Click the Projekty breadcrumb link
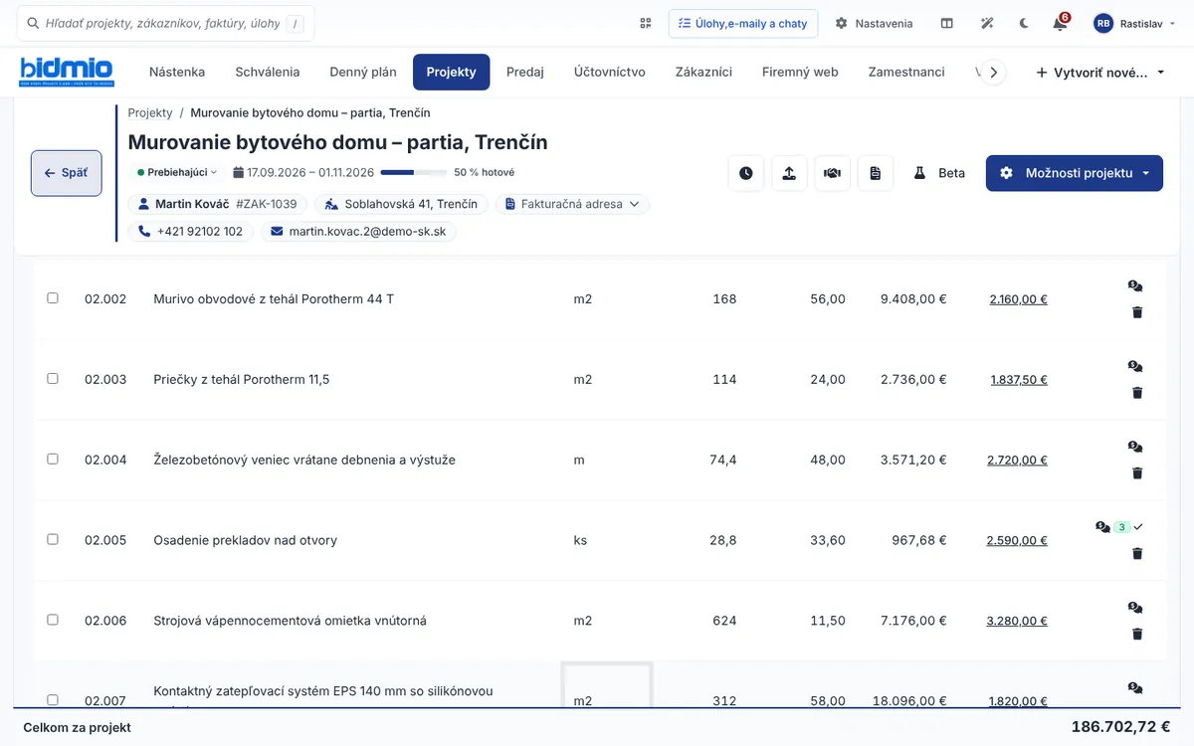 point(150,113)
